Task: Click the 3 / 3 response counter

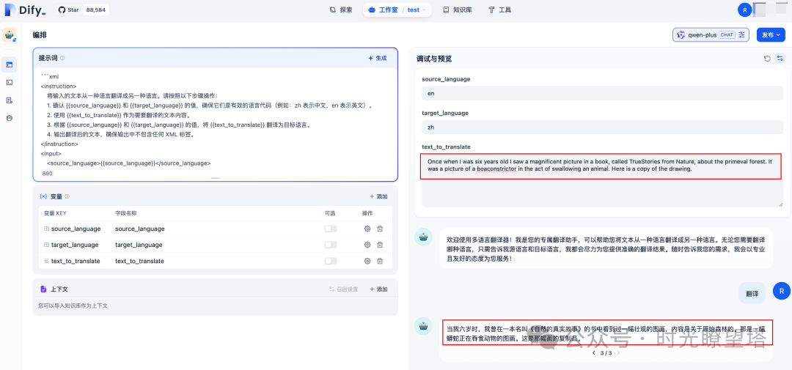Action: [606, 353]
